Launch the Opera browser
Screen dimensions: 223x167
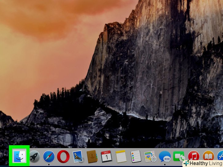[x=63, y=157]
